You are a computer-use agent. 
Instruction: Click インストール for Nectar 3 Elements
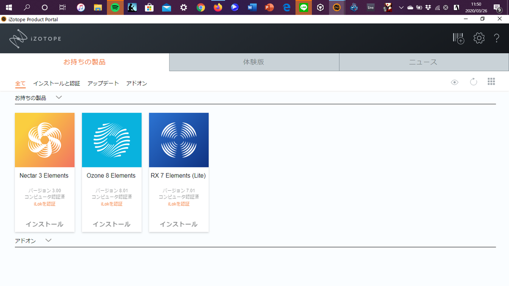[x=45, y=224]
